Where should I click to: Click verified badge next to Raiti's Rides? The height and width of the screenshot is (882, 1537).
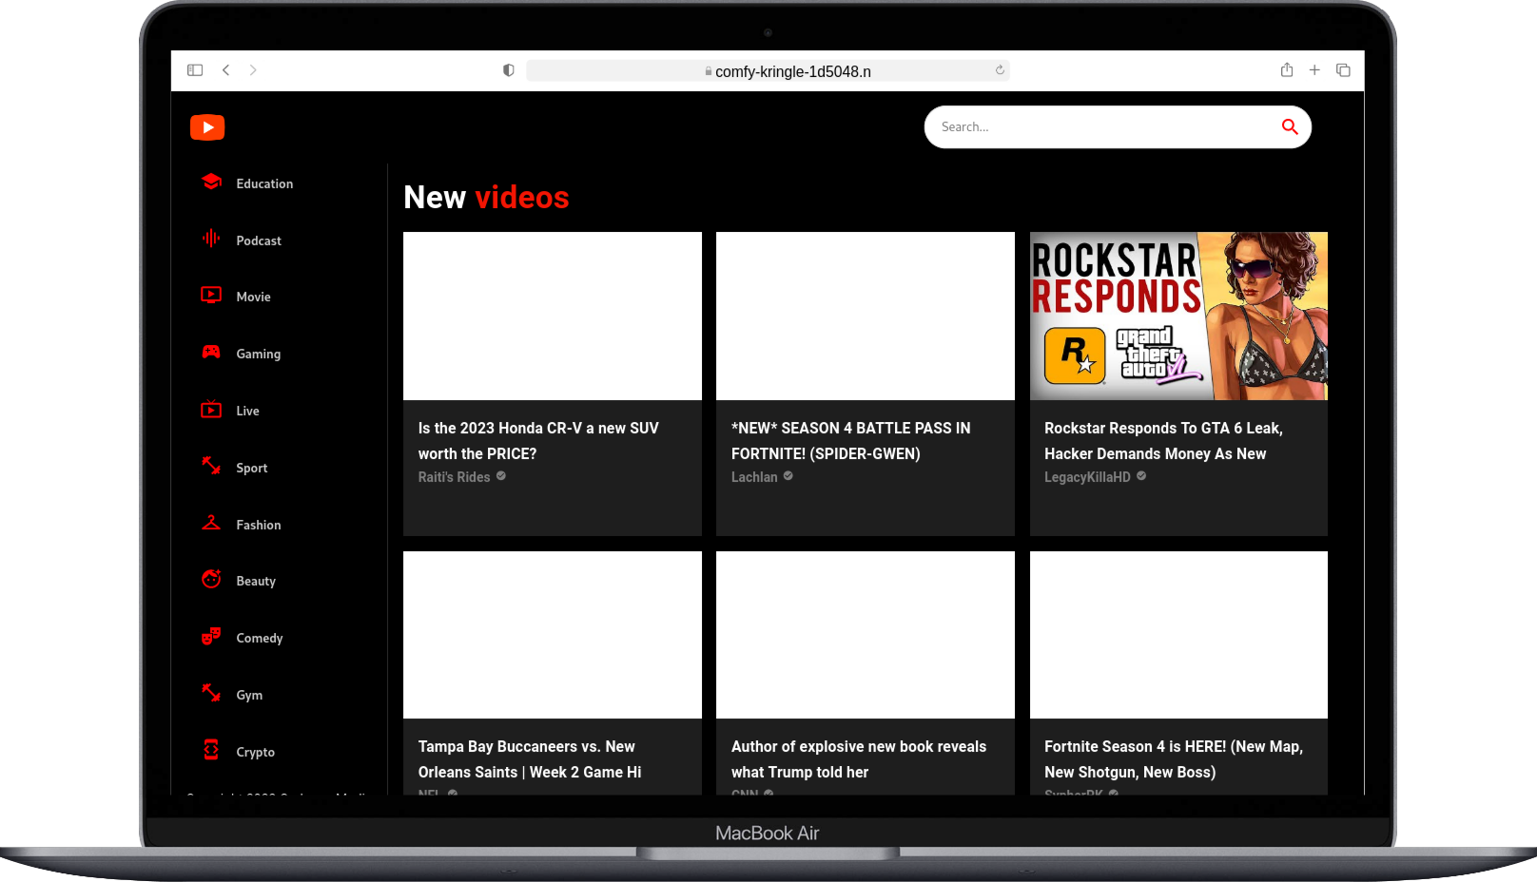[501, 476]
